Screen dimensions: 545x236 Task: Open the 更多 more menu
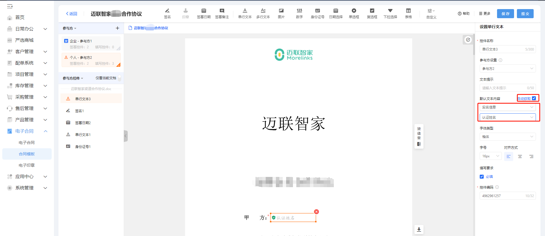click(485, 14)
